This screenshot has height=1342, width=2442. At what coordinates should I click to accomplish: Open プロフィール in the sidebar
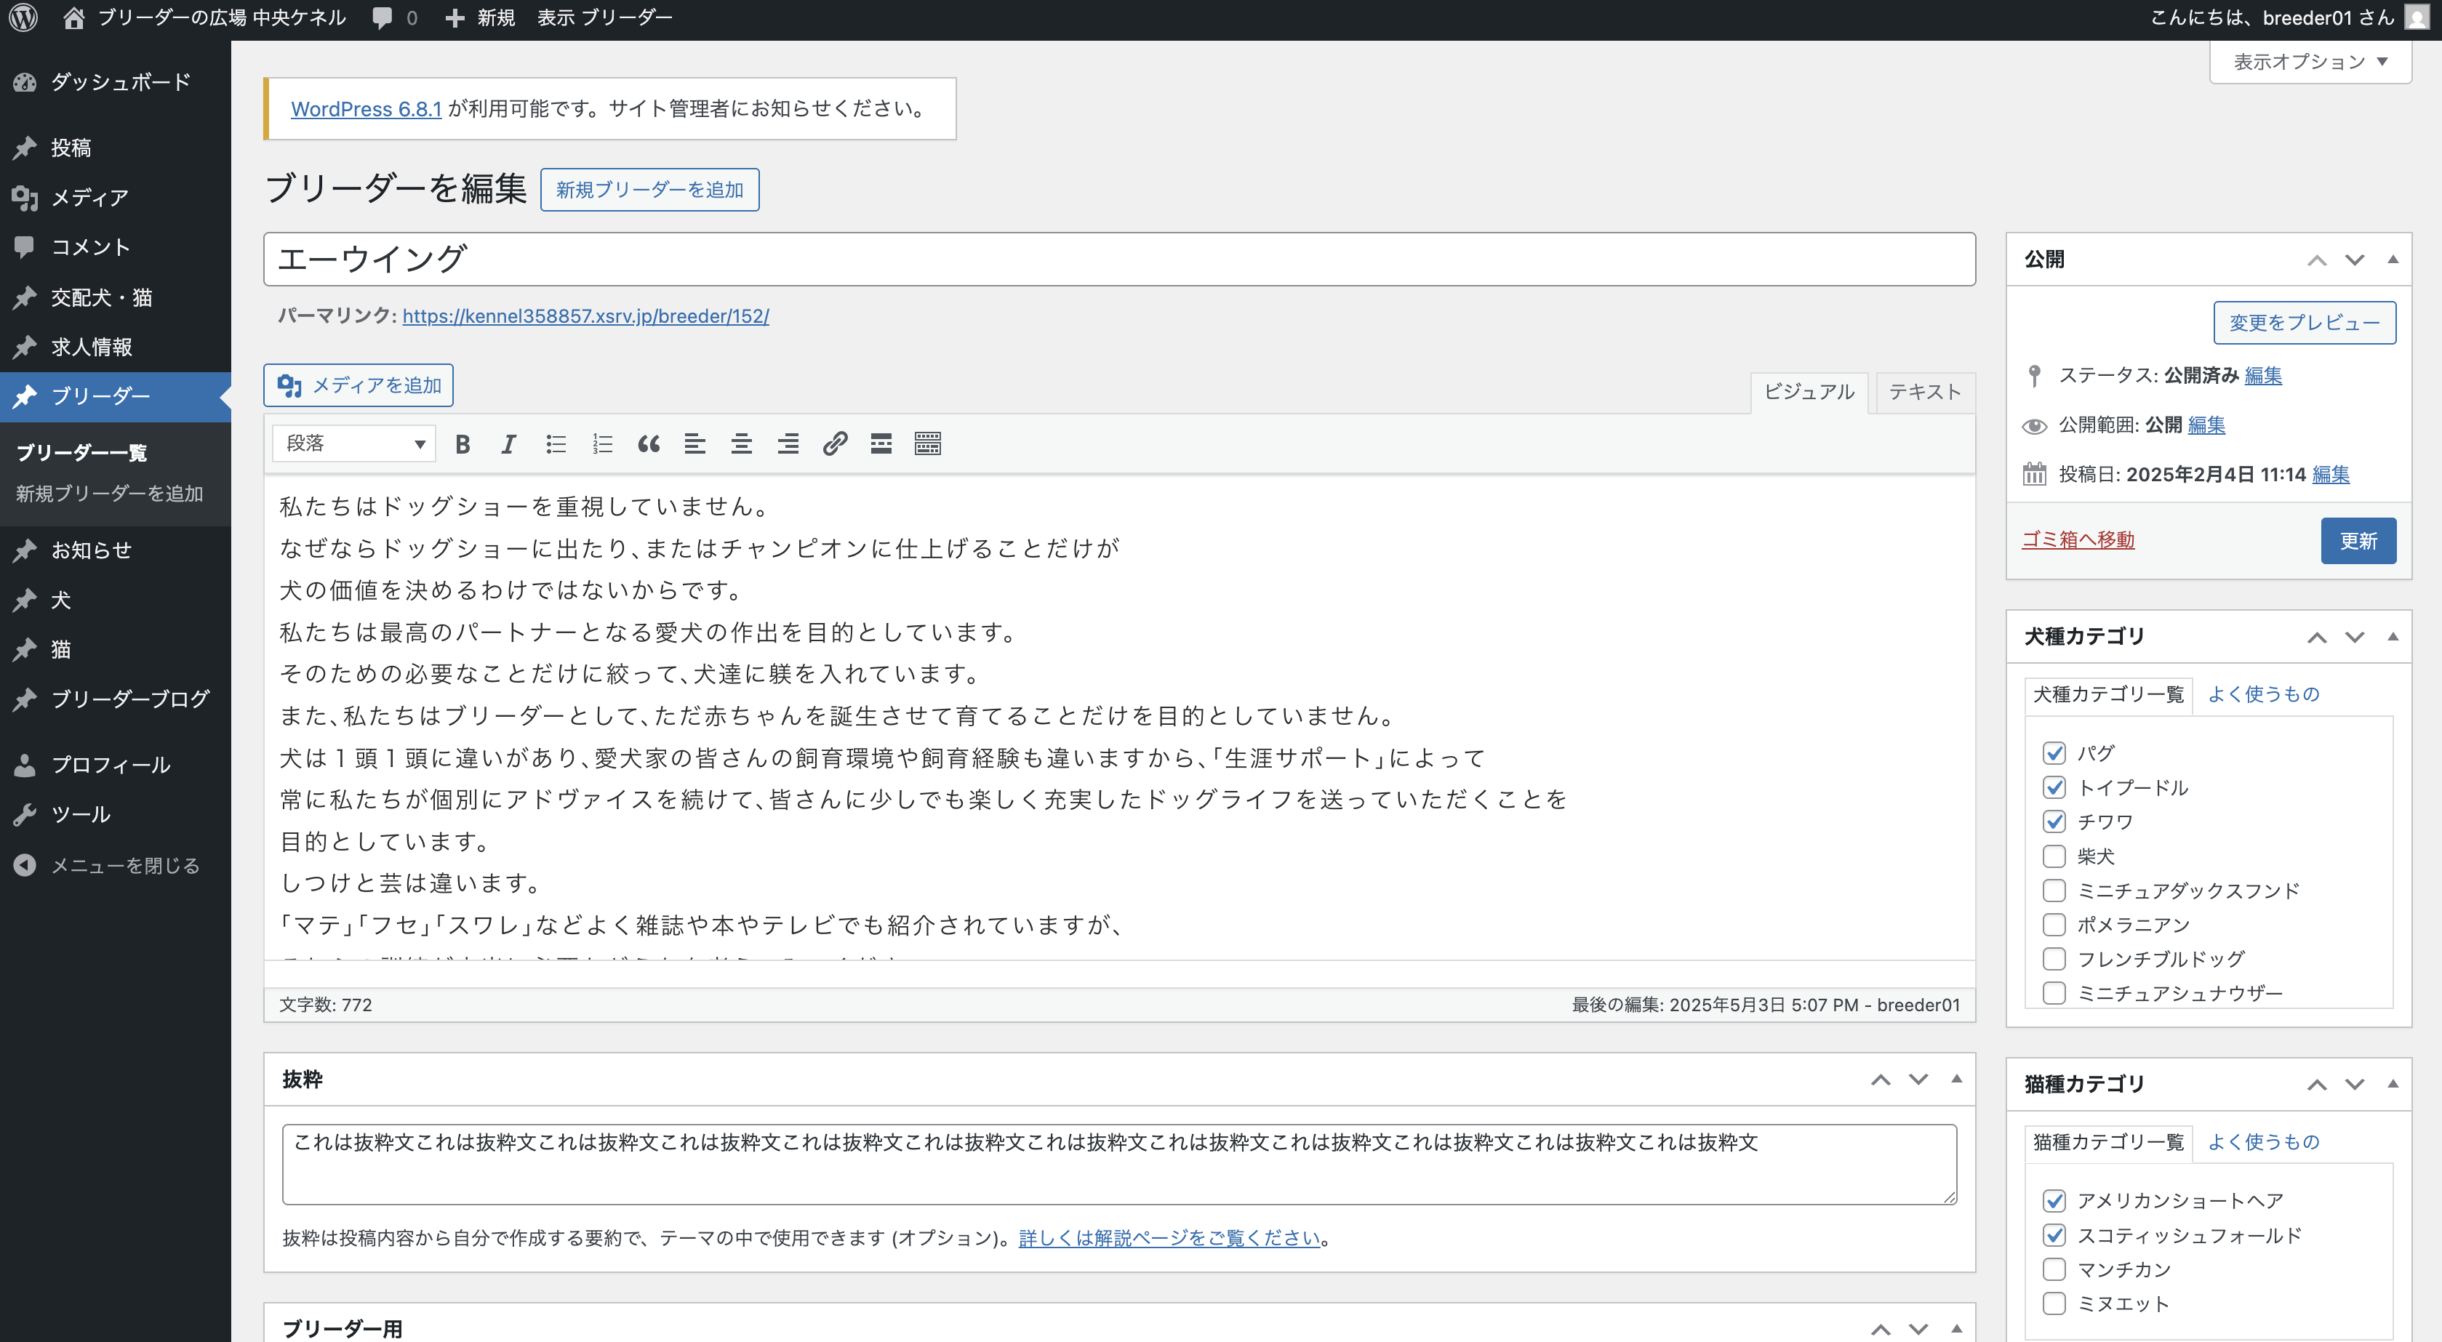point(116,765)
